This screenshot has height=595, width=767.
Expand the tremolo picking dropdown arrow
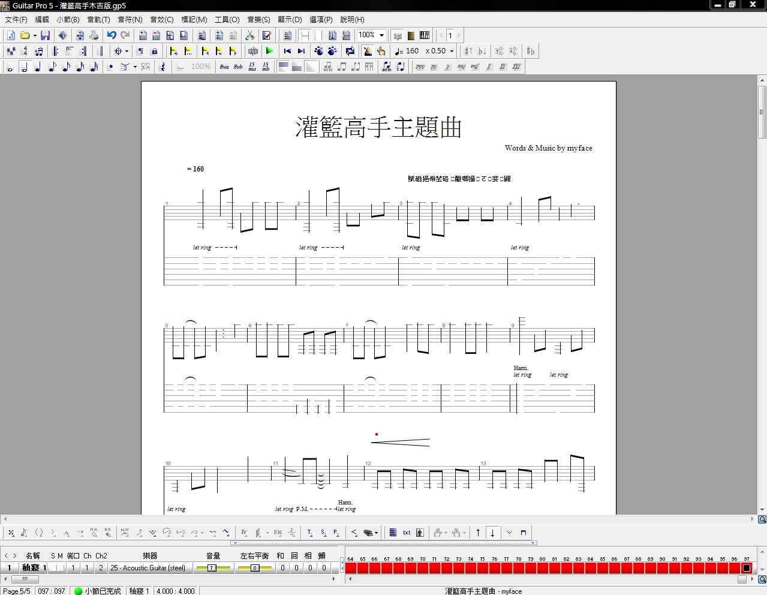pyautogui.click(x=267, y=533)
